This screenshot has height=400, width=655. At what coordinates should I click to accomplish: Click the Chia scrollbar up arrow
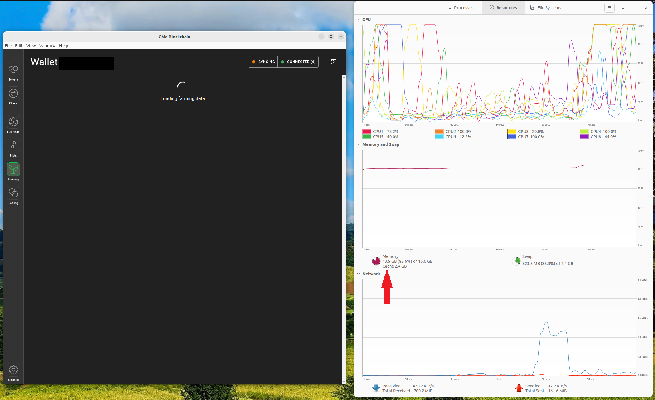[344, 77]
